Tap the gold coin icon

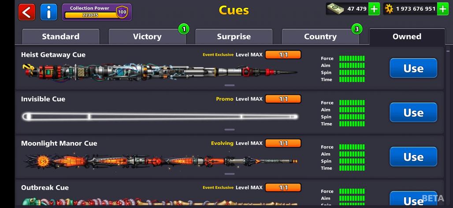pyautogui.click(x=389, y=9)
